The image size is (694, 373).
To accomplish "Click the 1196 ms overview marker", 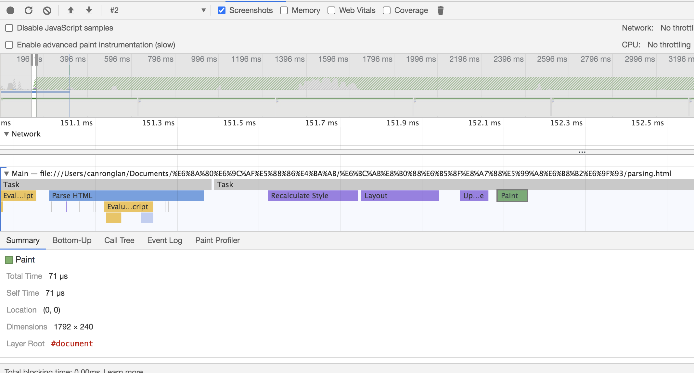I will (x=246, y=59).
